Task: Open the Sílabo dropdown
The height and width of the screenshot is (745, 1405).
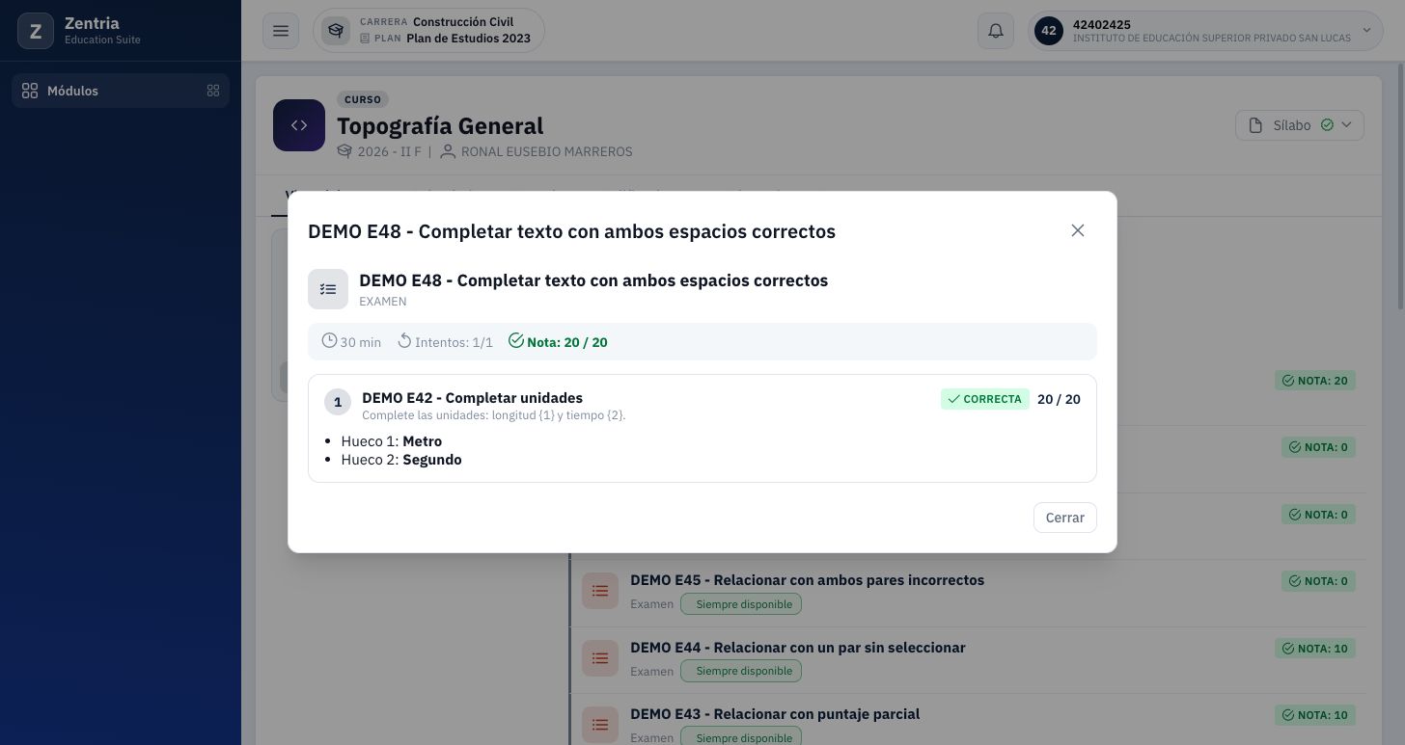Action: click(x=1299, y=125)
